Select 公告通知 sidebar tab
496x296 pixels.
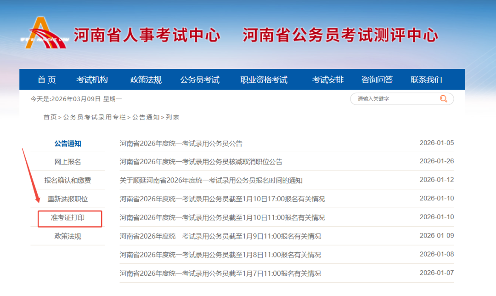68,143
